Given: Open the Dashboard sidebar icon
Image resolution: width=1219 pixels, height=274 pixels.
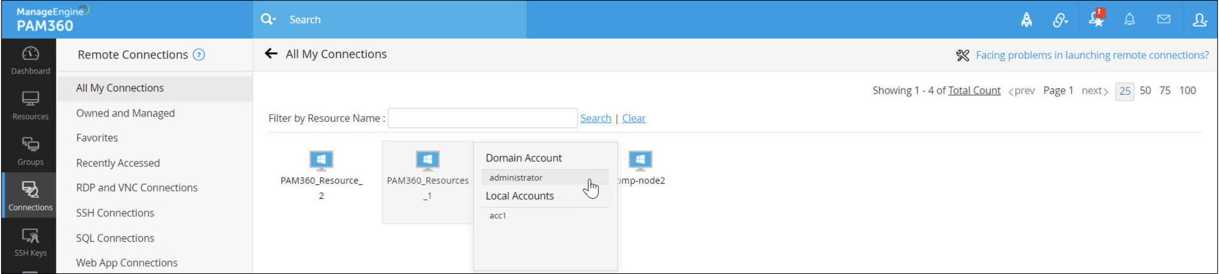Looking at the screenshot, I should (30, 60).
